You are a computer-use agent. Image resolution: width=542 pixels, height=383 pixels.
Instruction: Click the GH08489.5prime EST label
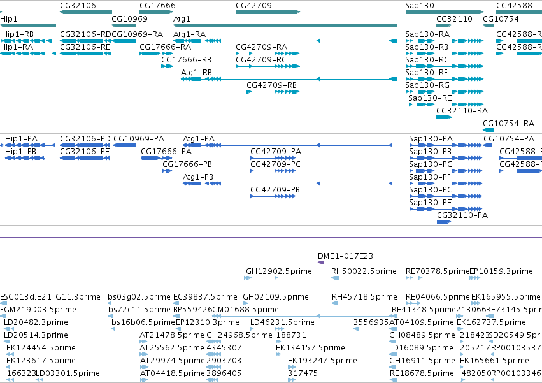[422, 335]
